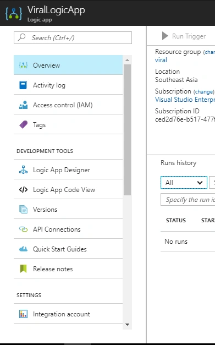The image size is (215, 345).
Task: Open Logic App Designer
Action: (68, 169)
